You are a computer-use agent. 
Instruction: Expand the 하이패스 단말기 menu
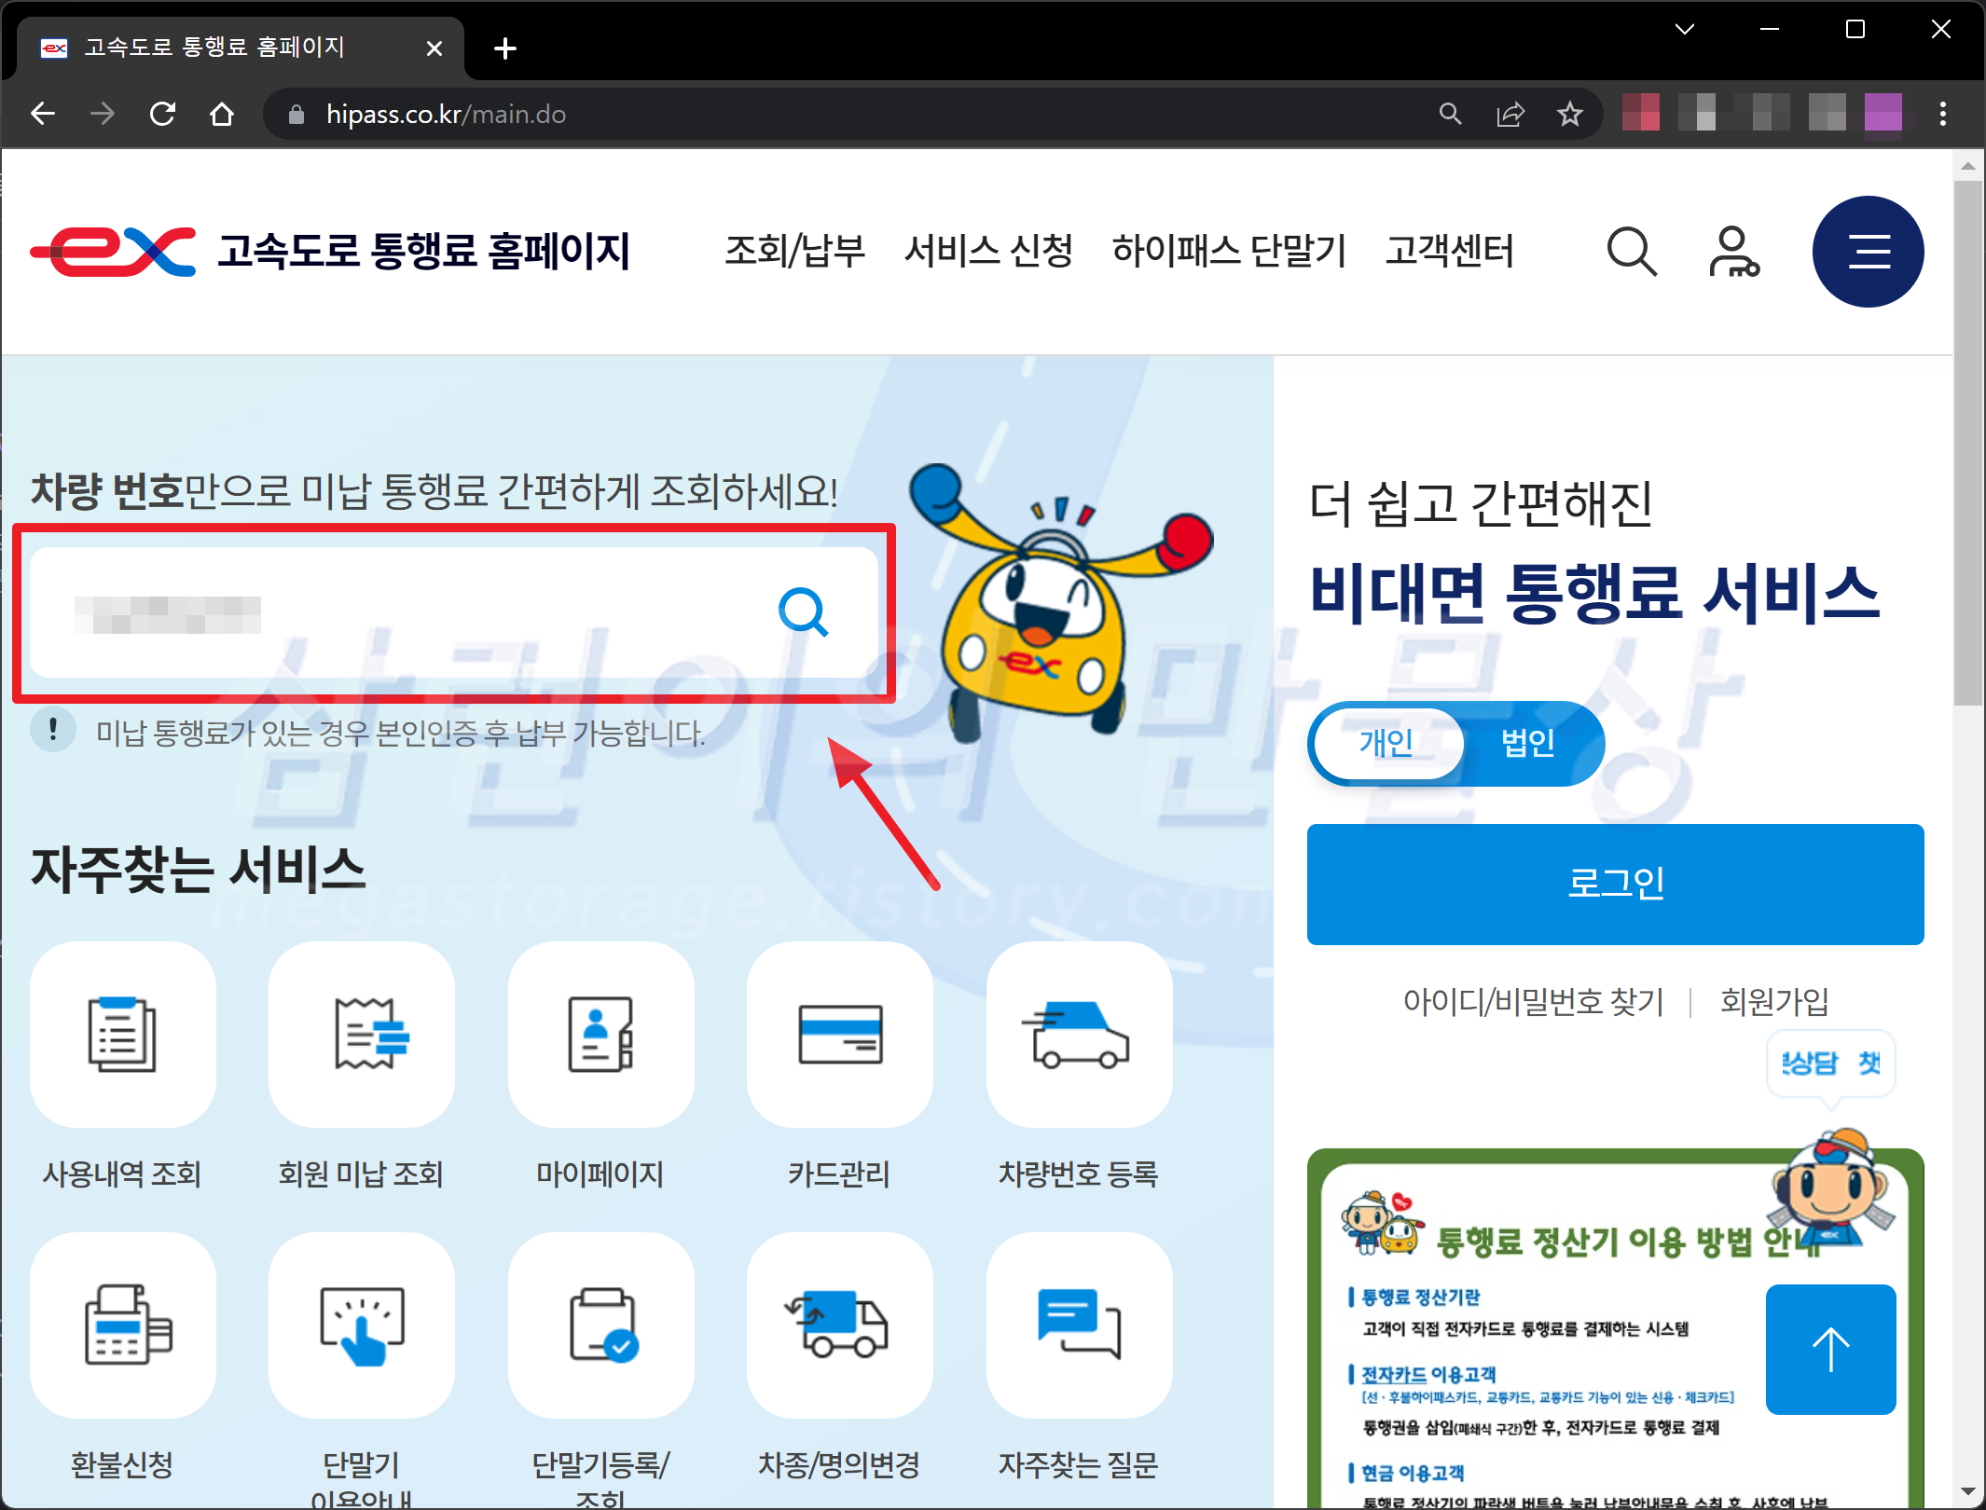click(x=1228, y=251)
